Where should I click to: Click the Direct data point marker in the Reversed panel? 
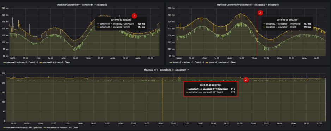pos(257,31)
